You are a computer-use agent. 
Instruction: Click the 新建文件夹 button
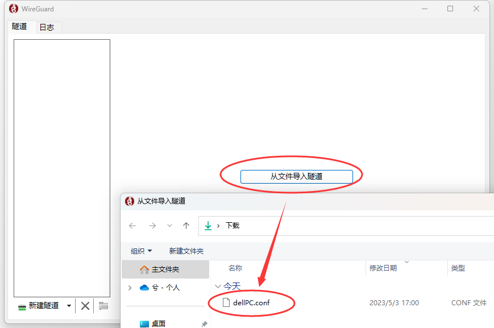[x=186, y=251]
